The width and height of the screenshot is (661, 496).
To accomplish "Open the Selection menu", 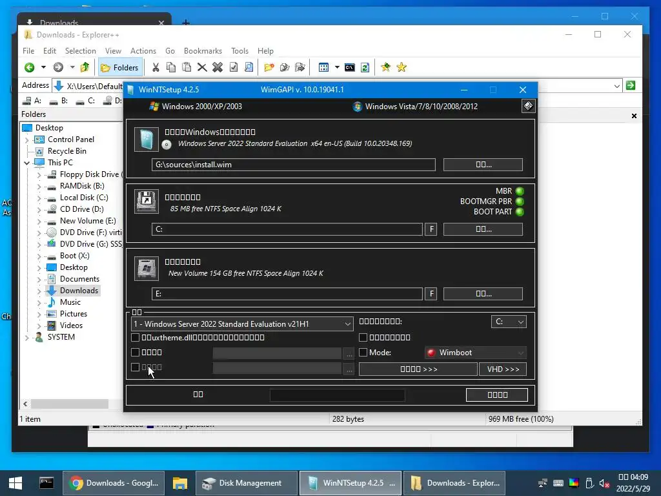I will [x=80, y=50].
